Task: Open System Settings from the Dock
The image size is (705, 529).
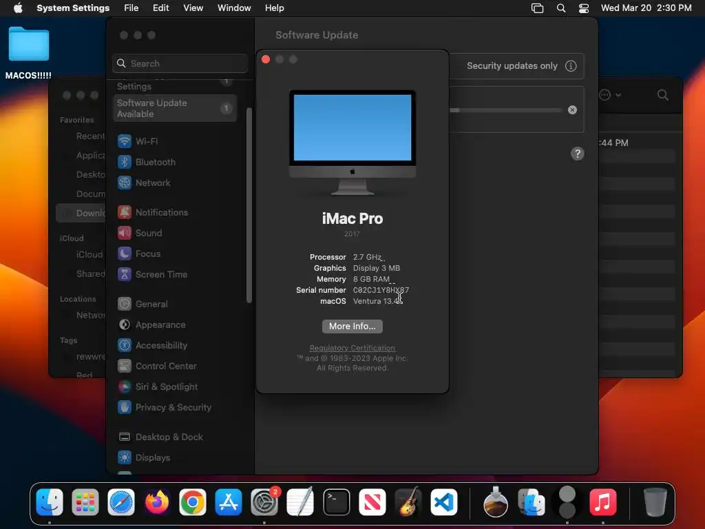Action: pos(264,502)
